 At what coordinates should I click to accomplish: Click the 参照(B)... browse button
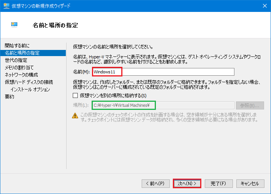click(x=250, y=105)
